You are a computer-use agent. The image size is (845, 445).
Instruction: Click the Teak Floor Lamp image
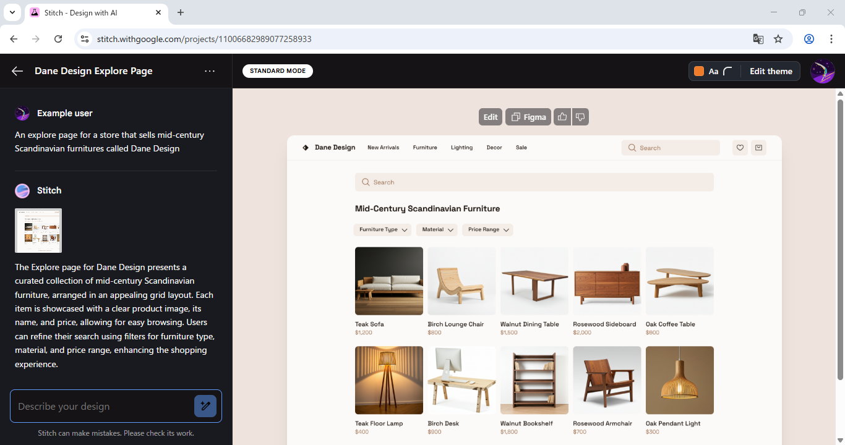(x=389, y=380)
